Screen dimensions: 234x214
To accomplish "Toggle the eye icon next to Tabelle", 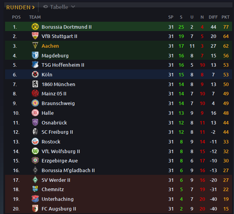I will (45, 7).
